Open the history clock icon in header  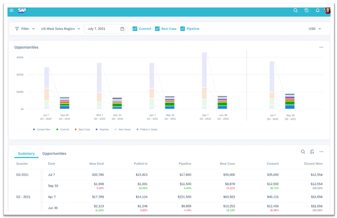(307, 10)
